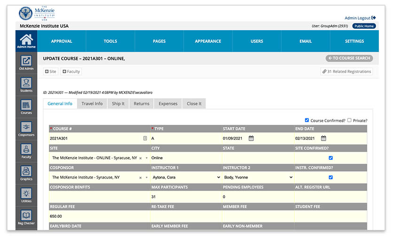The height and width of the screenshot is (236, 393).
Task: Switch to Ship It tab
Action: 118,103
